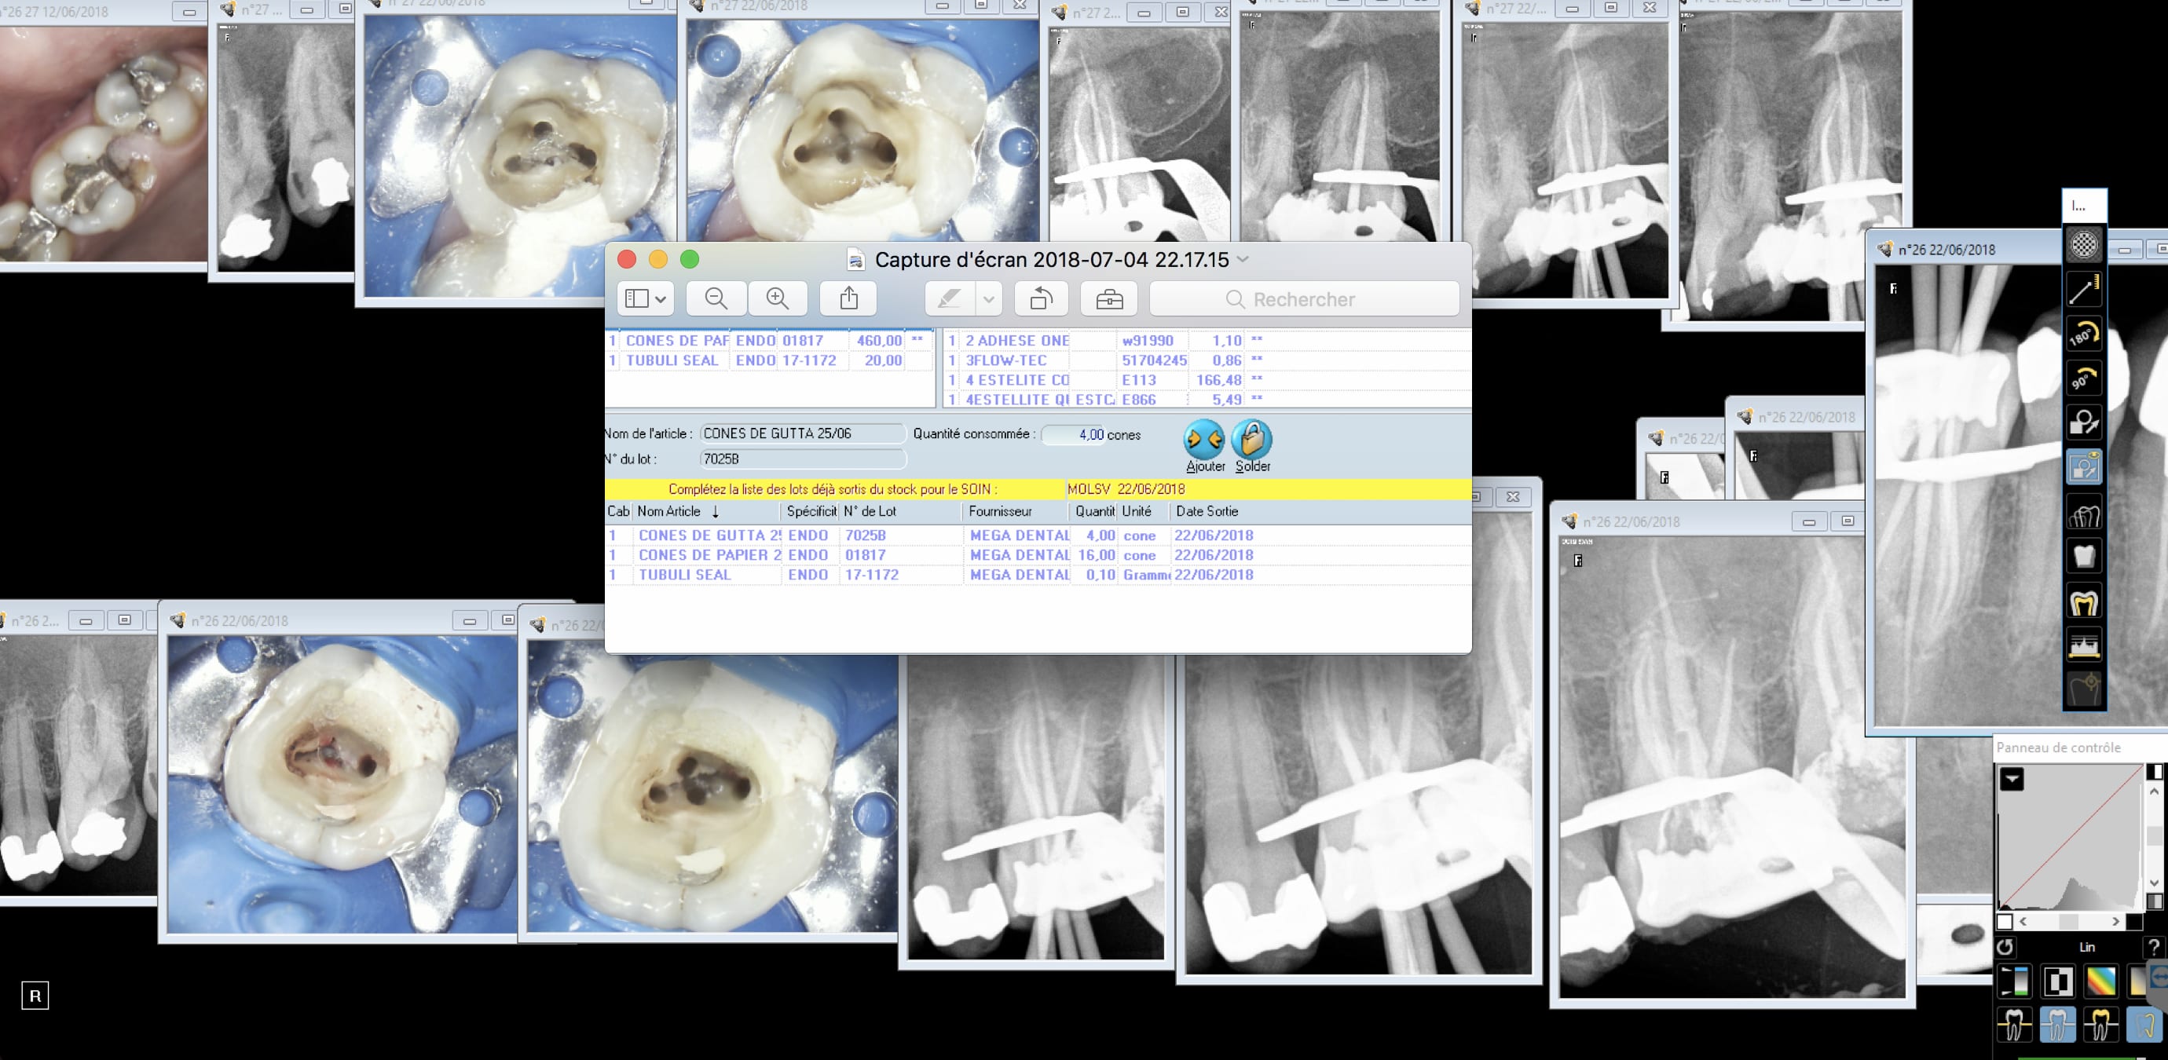
Task: Rotate image 90 degrees
Action: (x=2084, y=378)
